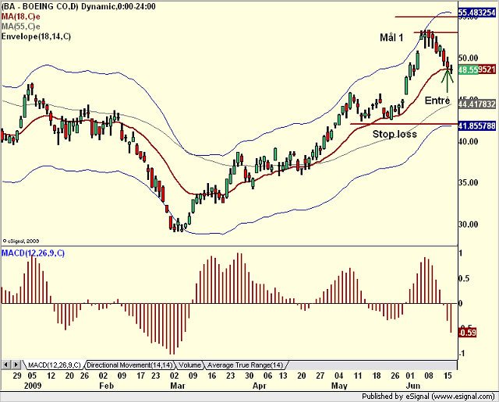
Task: Click the Stop loss horizontal line
Action: (404, 124)
